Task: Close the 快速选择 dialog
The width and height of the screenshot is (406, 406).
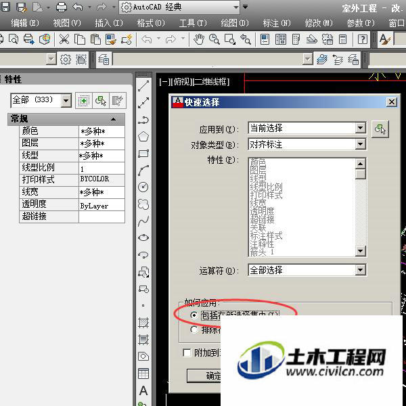Action: point(392,102)
